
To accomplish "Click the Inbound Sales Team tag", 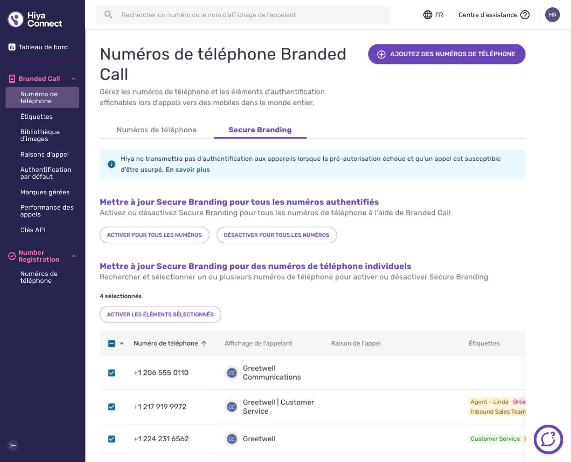I will point(497,412).
